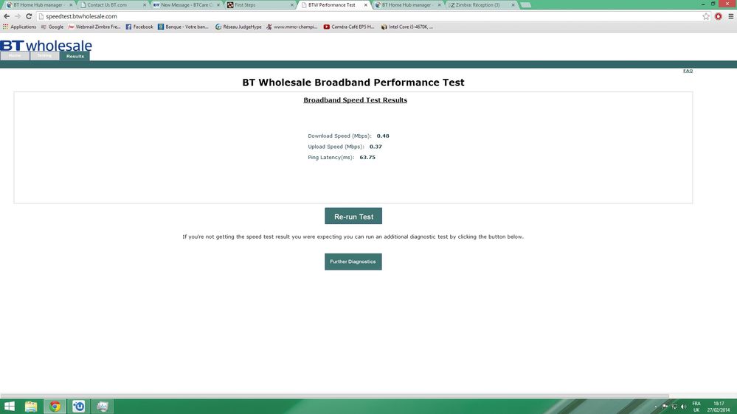737x414 pixels.
Task: Bookmark this page with the star icon
Action: pos(706,16)
